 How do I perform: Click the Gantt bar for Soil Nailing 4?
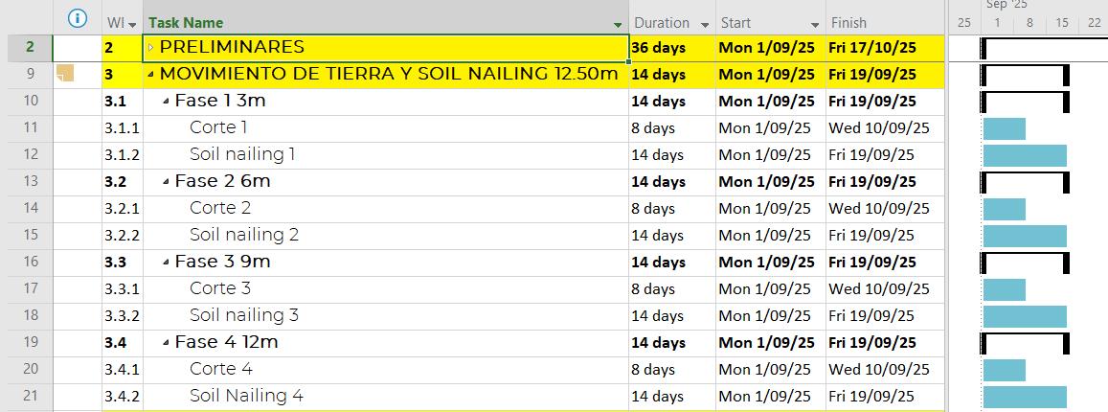click(x=1025, y=398)
